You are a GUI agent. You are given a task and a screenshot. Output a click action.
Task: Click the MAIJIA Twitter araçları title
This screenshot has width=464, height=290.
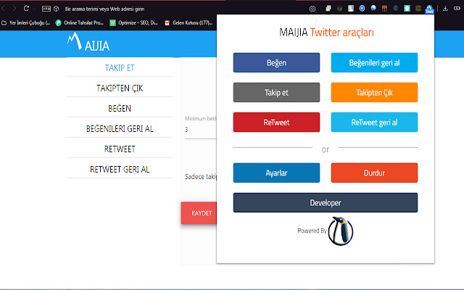click(326, 32)
